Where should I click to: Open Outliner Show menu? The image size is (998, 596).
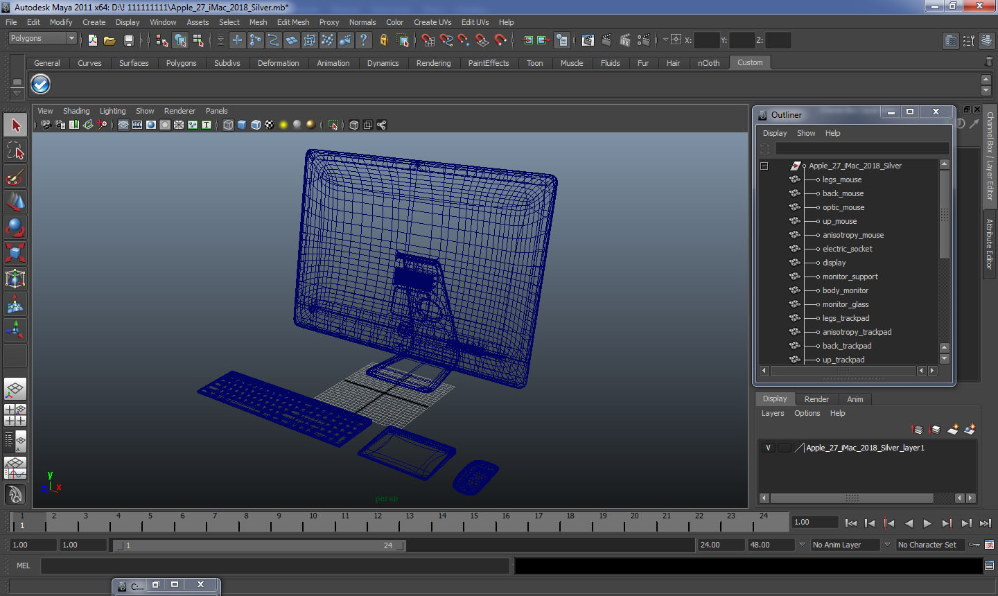click(806, 133)
